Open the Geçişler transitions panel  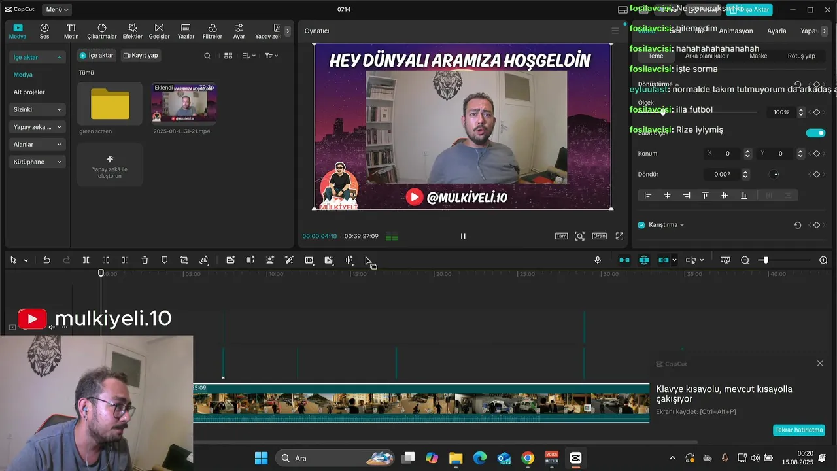point(159,31)
